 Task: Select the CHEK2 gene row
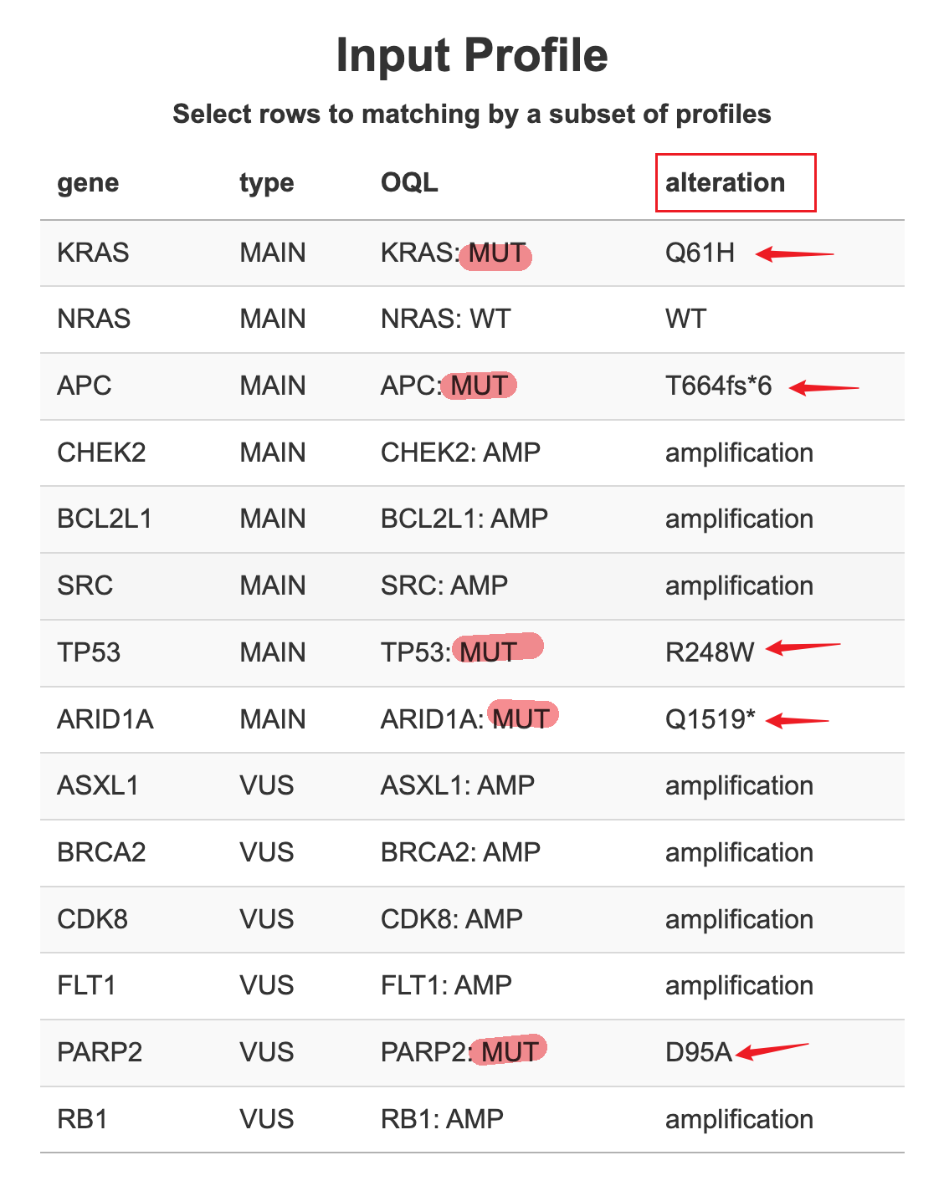pyautogui.click(x=101, y=452)
